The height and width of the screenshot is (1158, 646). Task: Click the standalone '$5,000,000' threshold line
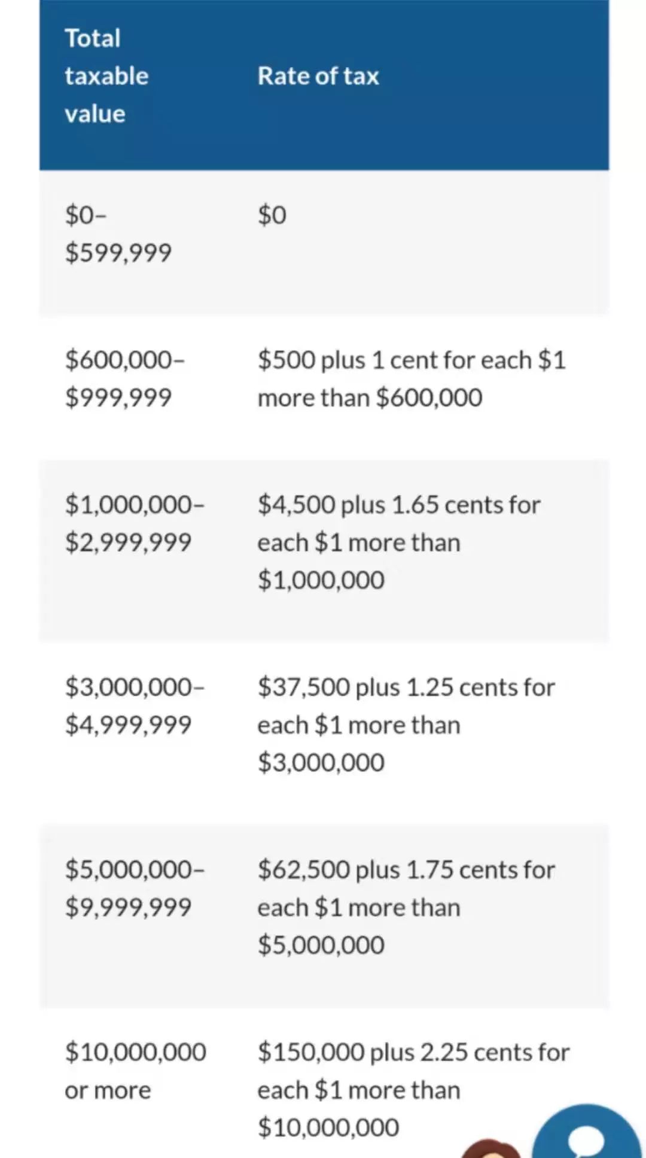321,945
